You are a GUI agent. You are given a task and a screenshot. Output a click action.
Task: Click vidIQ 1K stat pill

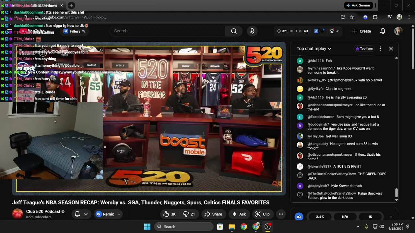coord(370,217)
